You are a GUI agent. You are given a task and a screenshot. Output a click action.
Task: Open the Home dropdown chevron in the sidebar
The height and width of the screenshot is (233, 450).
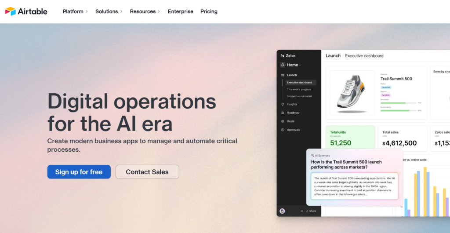[300, 65]
